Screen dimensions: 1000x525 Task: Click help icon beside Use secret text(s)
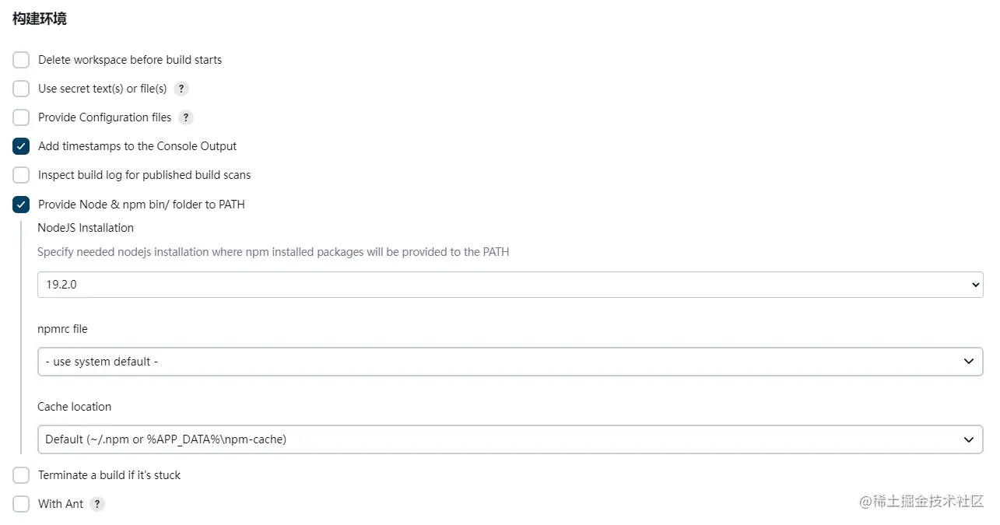181,89
